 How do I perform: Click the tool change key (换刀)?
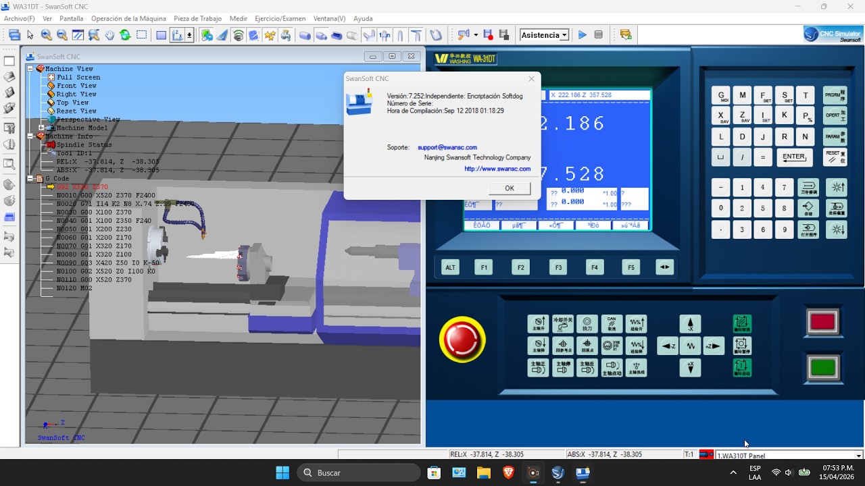[x=587, y=324]
